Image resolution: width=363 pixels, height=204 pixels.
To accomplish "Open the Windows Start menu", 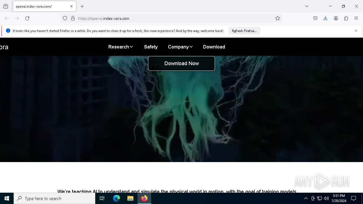I will coord(7,198).
